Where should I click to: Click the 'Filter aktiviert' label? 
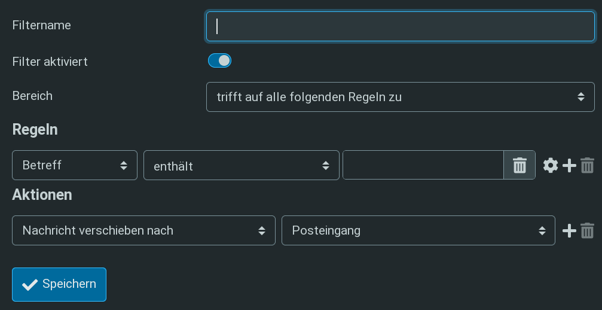coord(50,62)
